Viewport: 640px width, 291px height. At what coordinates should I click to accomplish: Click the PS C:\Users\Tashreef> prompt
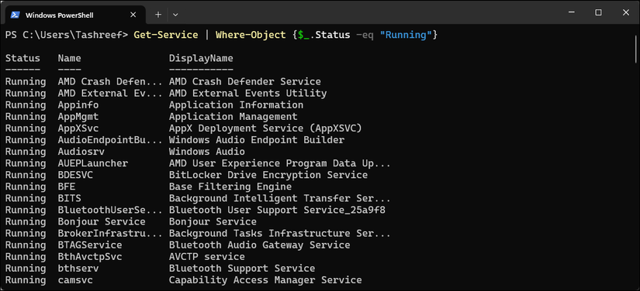[x=67, y=35]
